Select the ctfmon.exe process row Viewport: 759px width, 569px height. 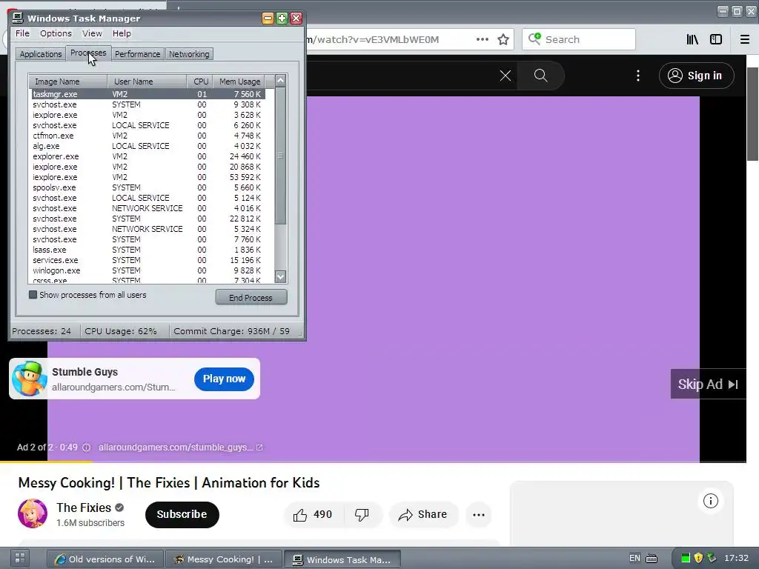point(148,136)
